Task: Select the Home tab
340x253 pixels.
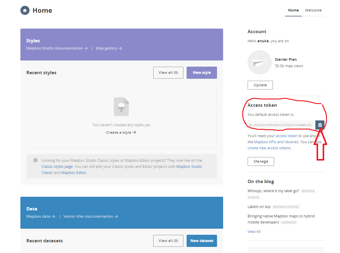Action: point(293,10)
